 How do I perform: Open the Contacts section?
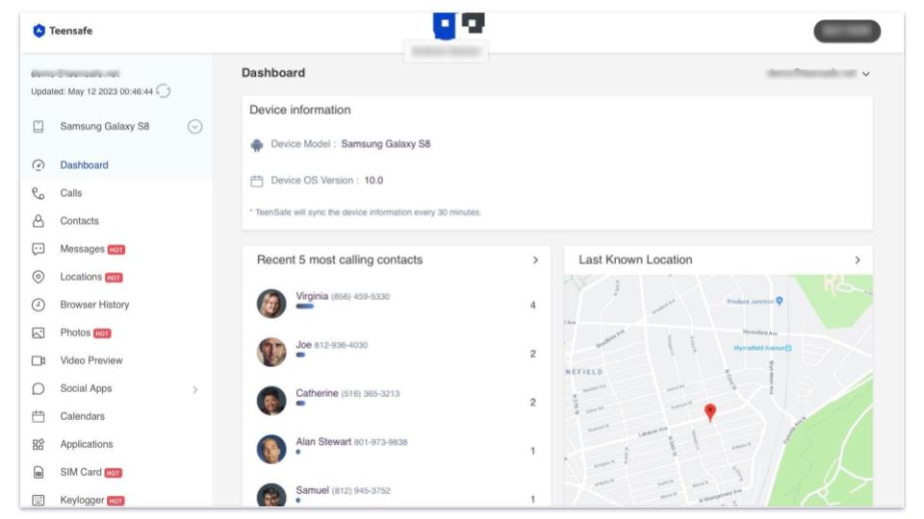(80, 221)
